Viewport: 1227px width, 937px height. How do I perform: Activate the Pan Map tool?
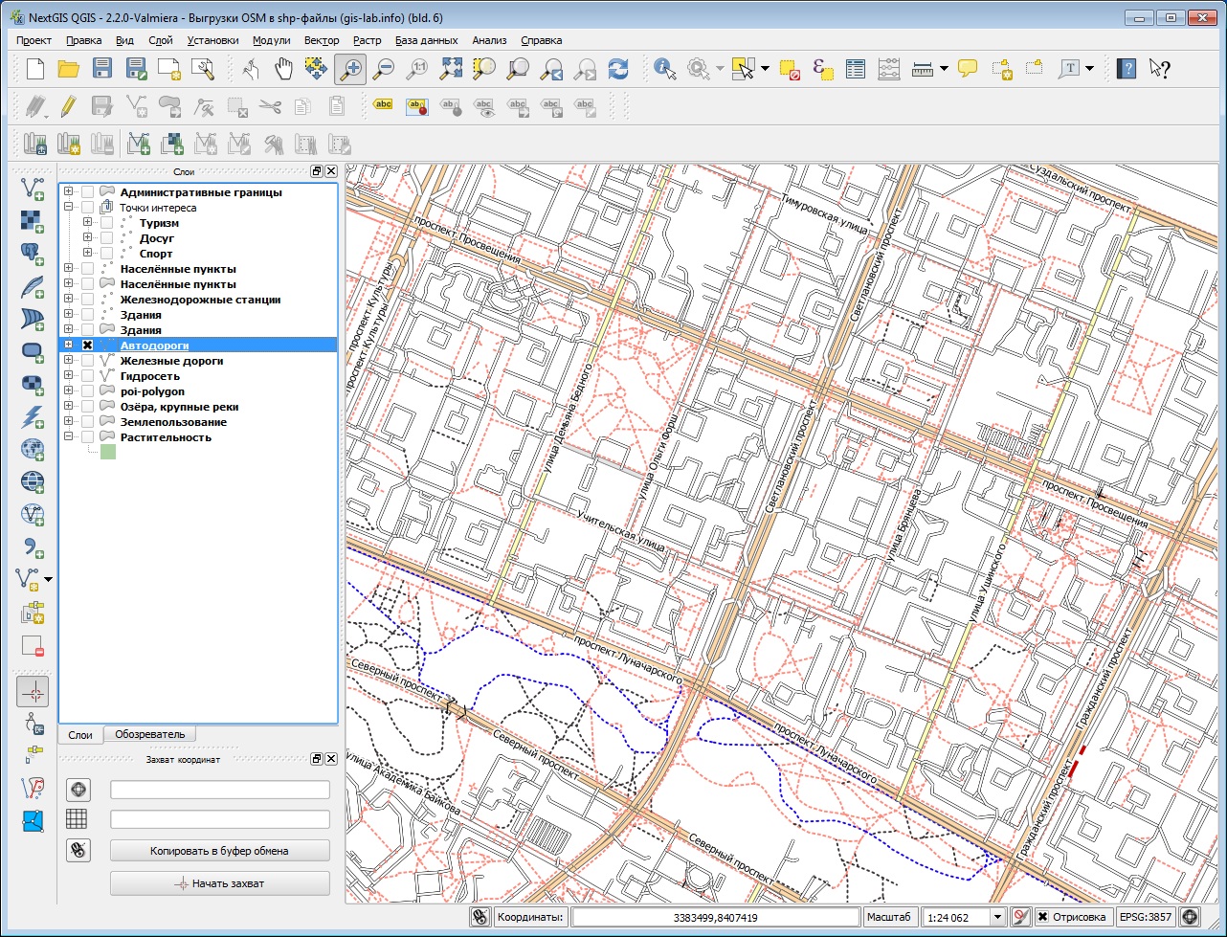tap(283, 68)
